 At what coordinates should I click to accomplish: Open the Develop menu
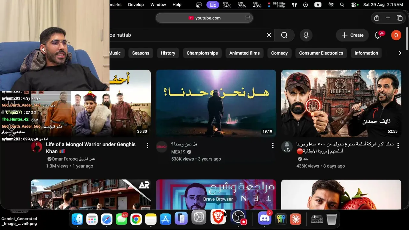136,5
